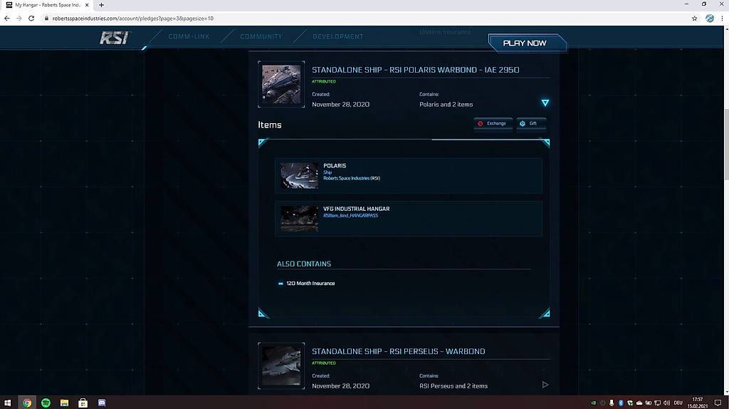Click the taskbar clock
The image size is (729, 409).
[x=698, y=403]
